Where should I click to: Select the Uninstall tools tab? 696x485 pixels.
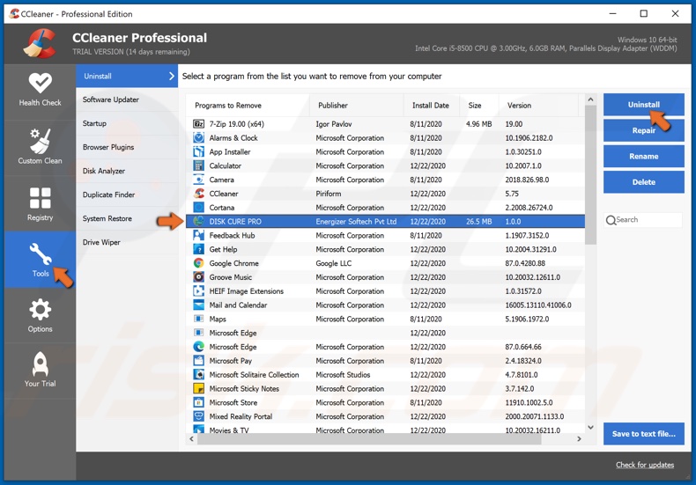[127, 77]
